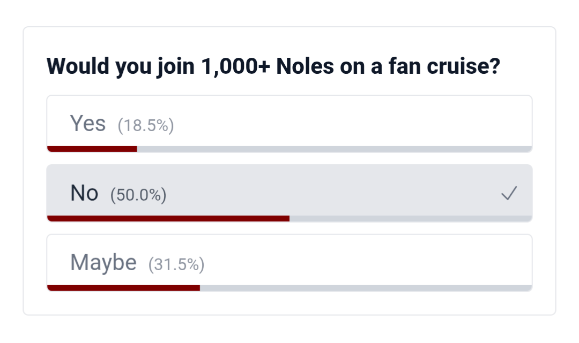Click the gray unfilled bar under No
This screenshot has width=579, height=343.
tap(410, 218)
